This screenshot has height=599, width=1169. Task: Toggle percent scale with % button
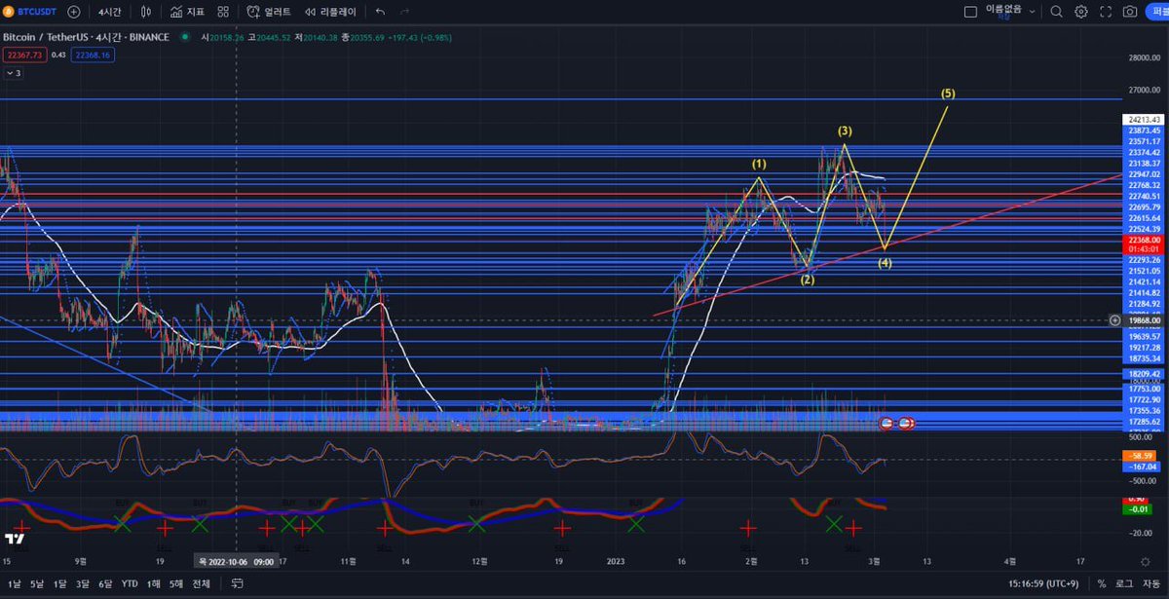(x=1101, y=584)
